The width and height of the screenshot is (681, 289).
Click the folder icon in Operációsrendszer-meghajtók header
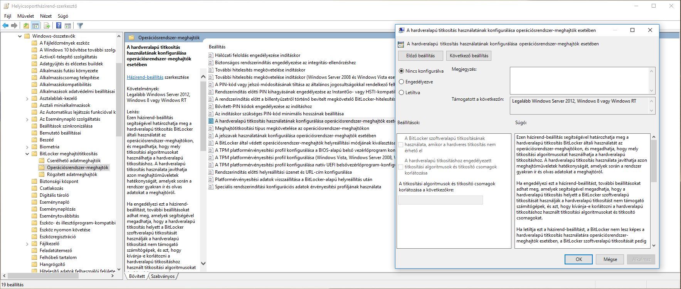[x=131, y=38]
